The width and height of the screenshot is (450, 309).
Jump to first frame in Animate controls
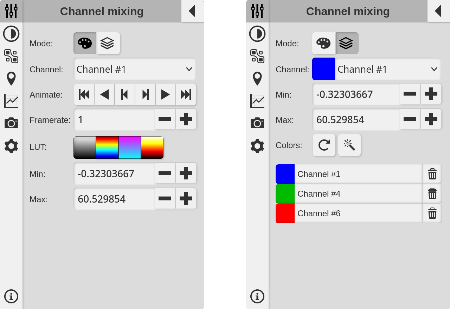tap(84, 94)
